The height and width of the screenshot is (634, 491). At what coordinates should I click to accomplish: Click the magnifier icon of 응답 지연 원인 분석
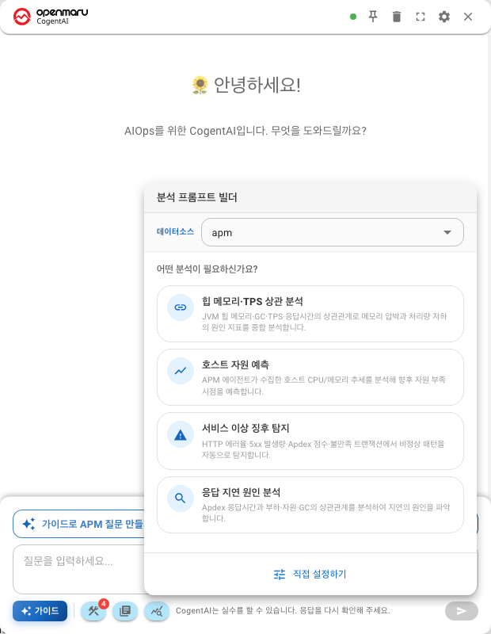(x=181, y=498)
